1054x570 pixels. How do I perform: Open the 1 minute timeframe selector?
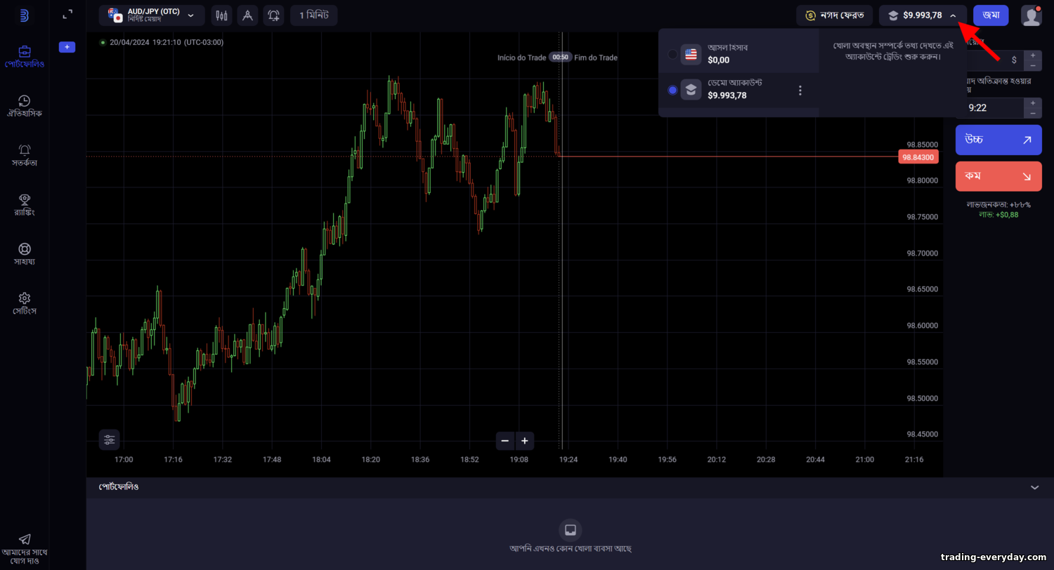(313, 15)
